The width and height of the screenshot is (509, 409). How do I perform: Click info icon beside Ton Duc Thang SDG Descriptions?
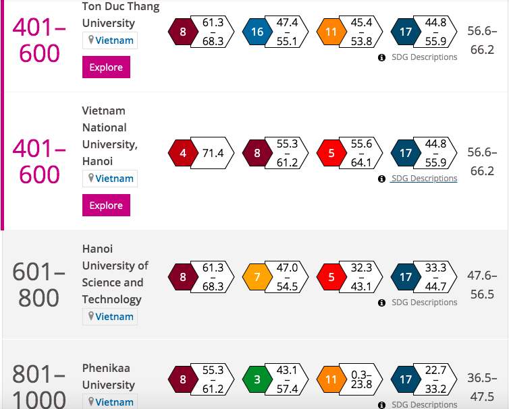pyautogui.click(x=382, y=57)
